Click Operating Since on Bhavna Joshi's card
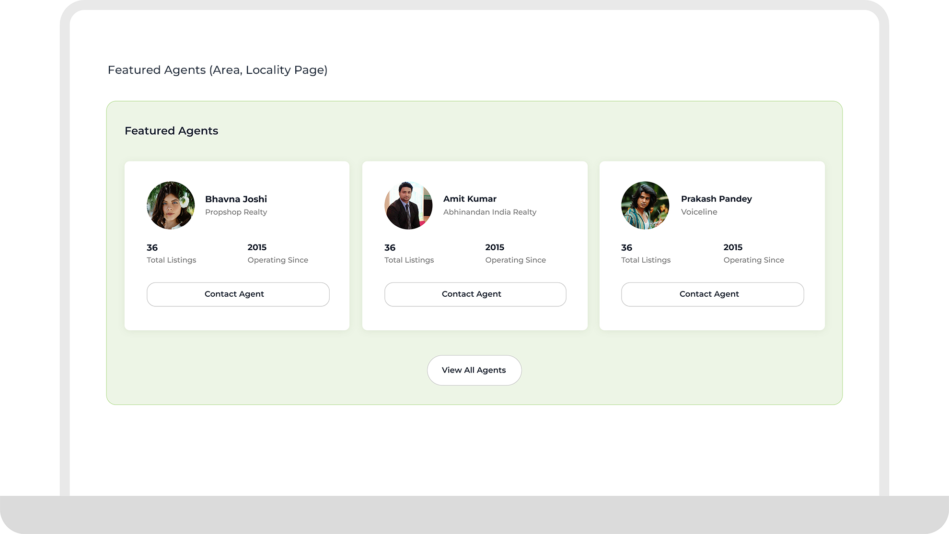The image size is (949, 534). coord(278,260)
